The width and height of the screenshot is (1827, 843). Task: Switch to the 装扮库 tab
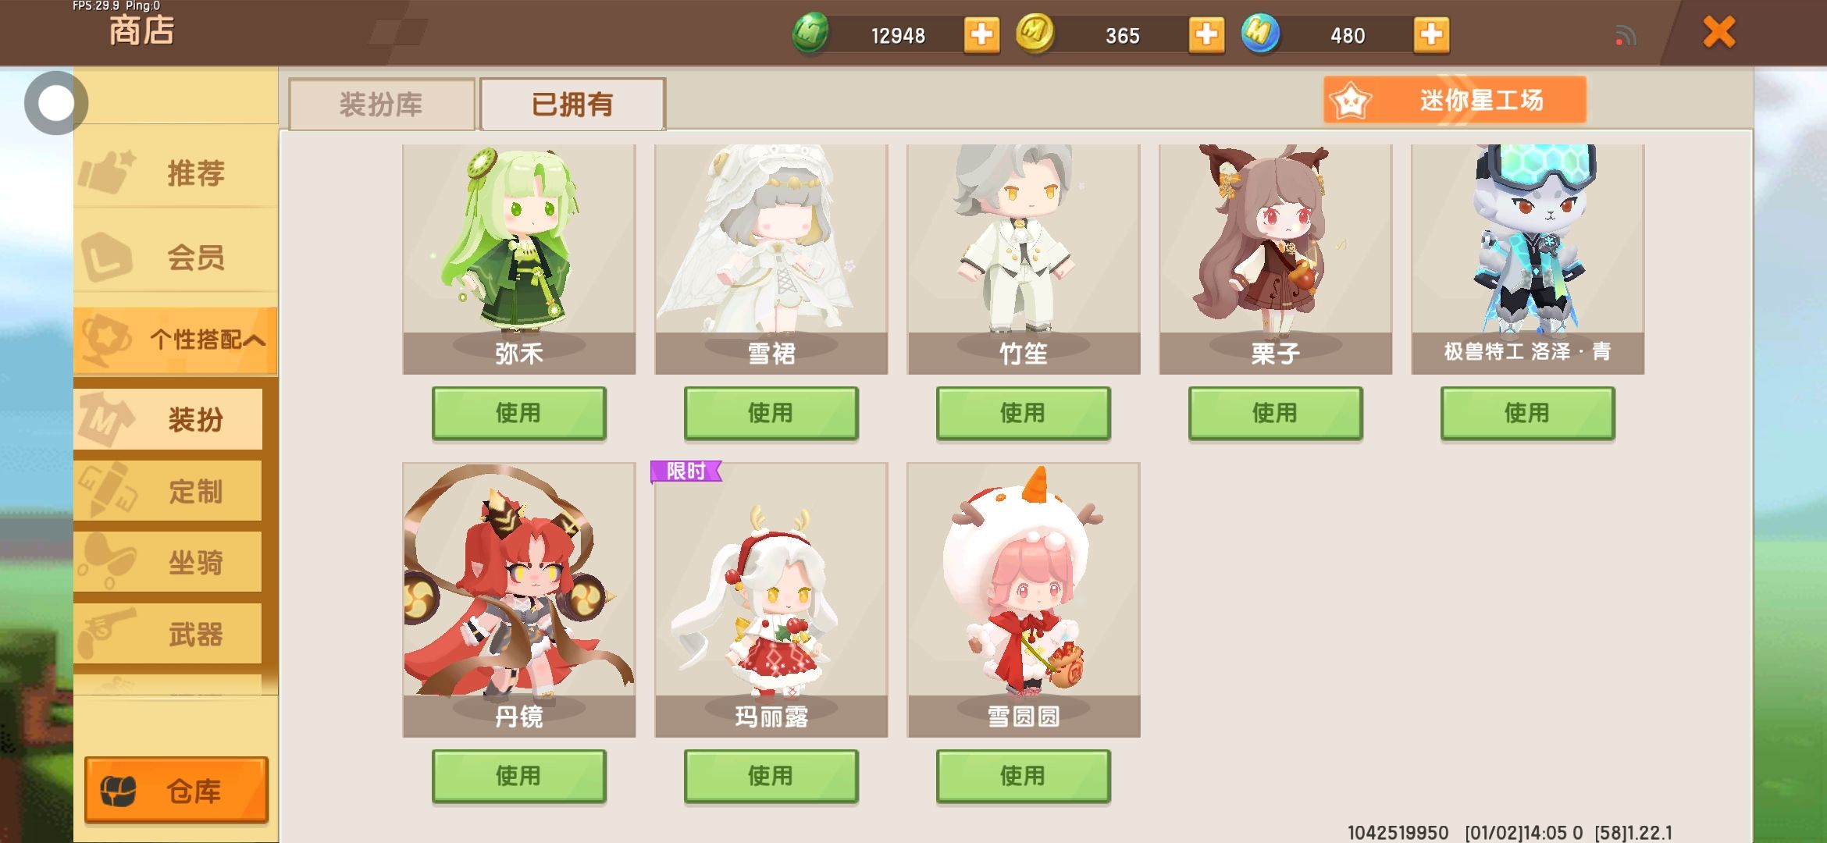[381, 104]
